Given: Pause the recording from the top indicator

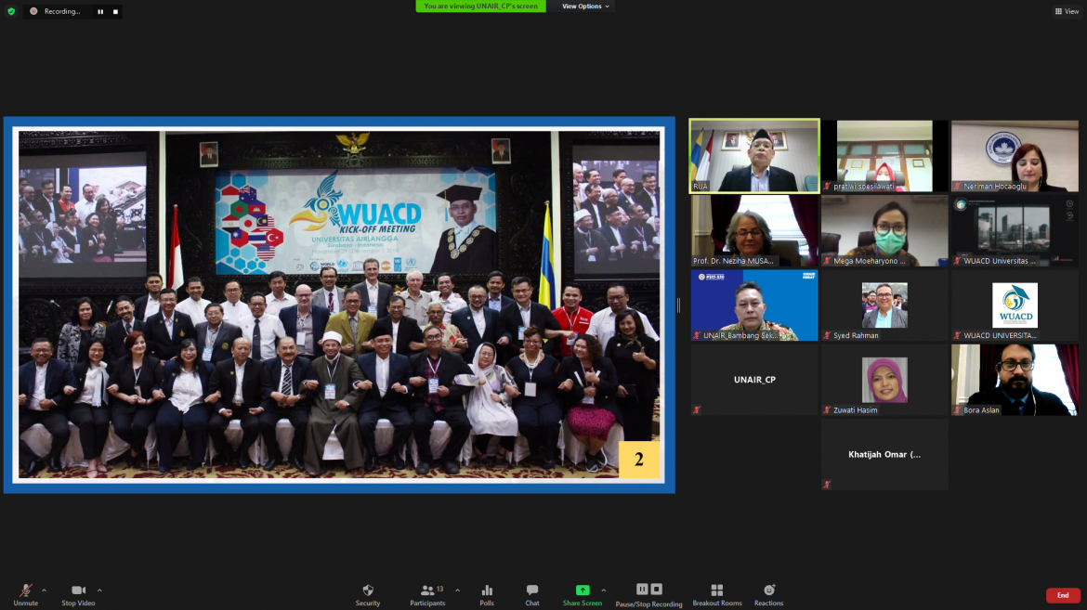Looking at the screenshot, I should click(x=100, y=12).
